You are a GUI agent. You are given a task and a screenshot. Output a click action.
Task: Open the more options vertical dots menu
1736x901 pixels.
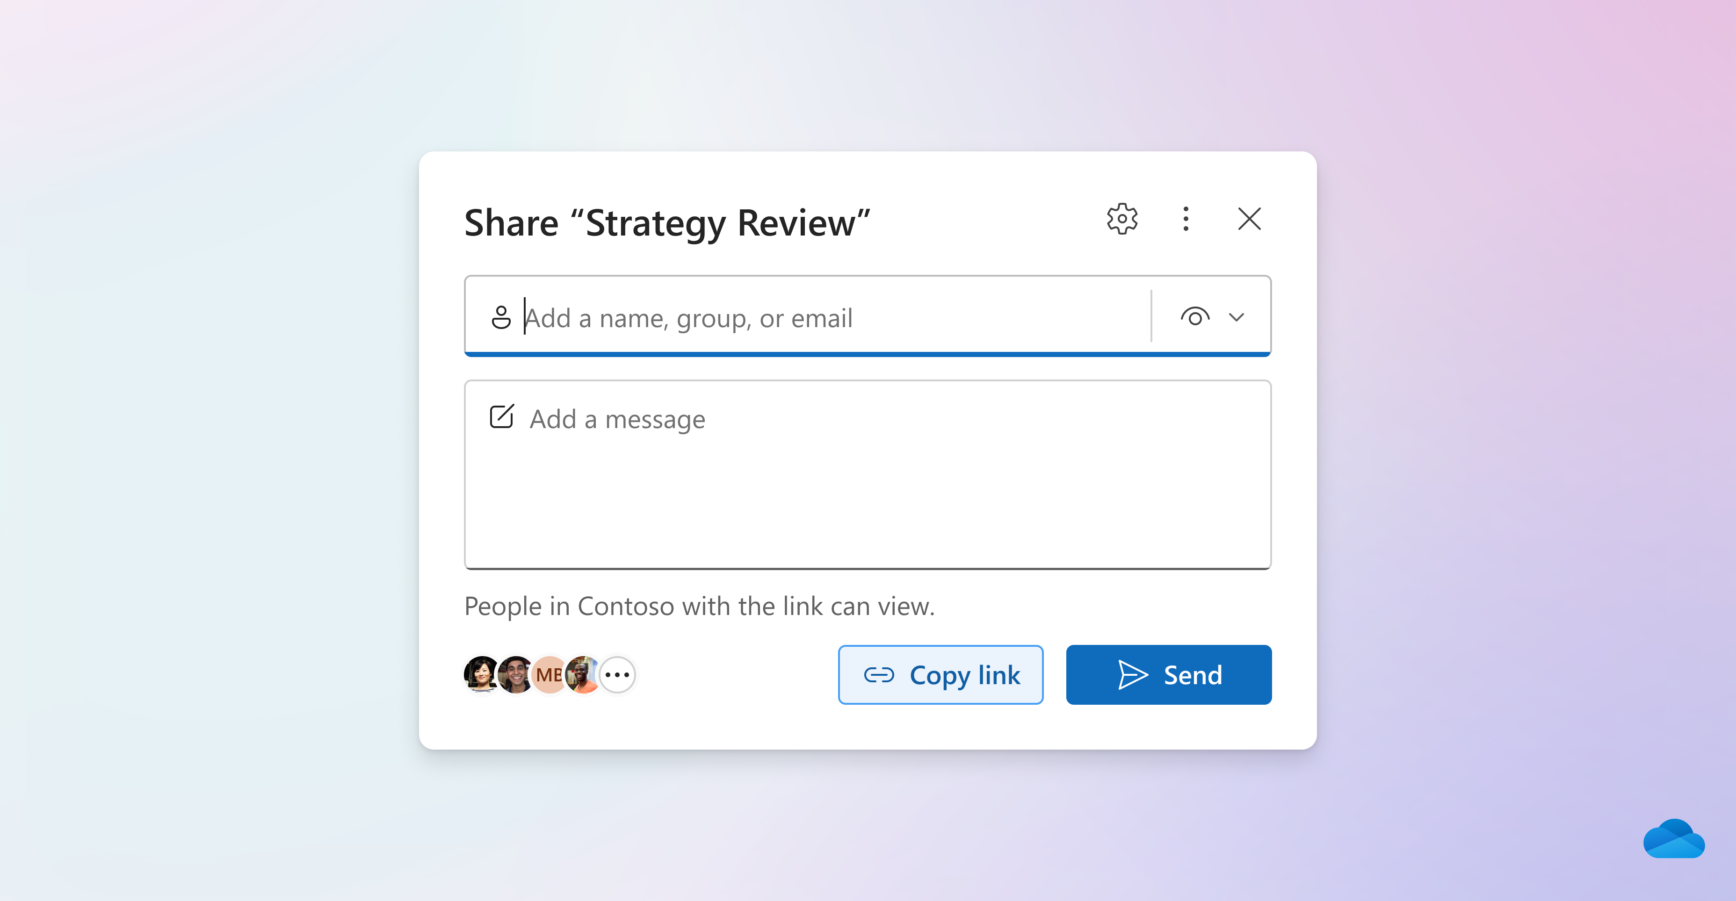pos(1186,219)
